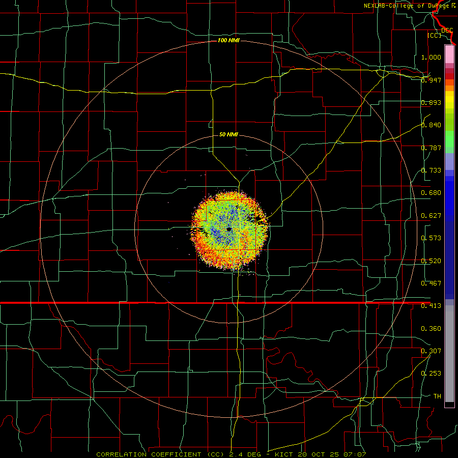458x458 pixels.
Task: Click the 0.840 scale label
Action: pyautogui.click(x=431, y=125)
